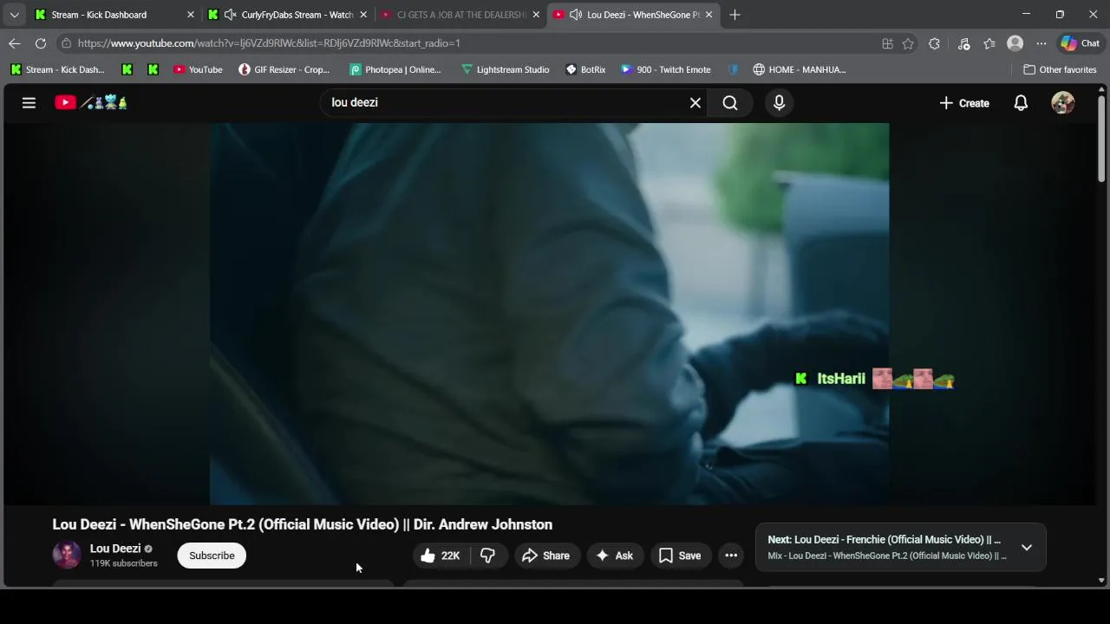The height and width of the screenshot is (624, 1110).
Task: Close the CJ GETS A JOB tab
Action: click(x=536, y=15)
